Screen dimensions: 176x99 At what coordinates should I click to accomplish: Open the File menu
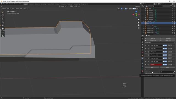[4, 4]
